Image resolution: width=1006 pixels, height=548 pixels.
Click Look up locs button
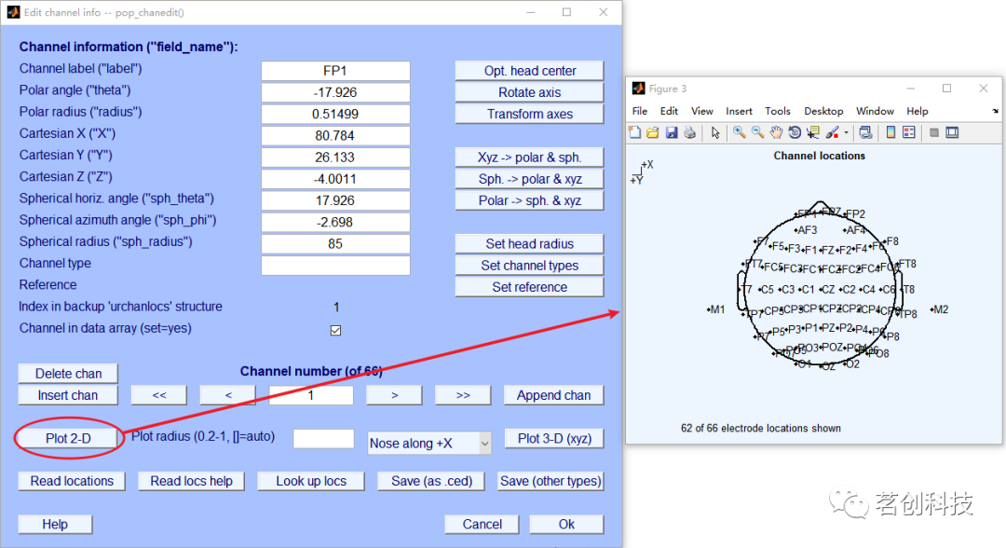coord(311,481)
